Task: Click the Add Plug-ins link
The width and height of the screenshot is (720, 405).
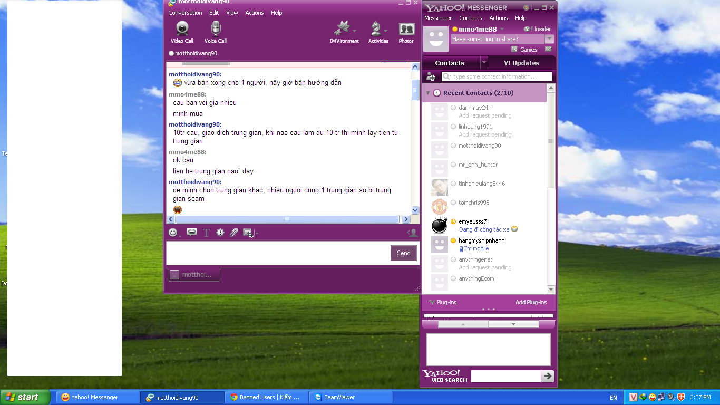Action: point(531,302)
